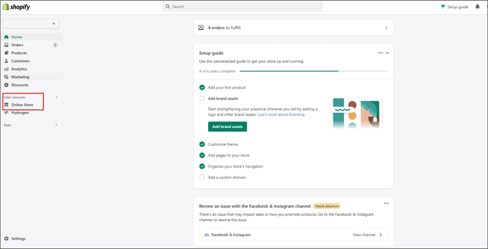Select Organize your store's navigation task
This screenshot has height=249, width=488.
tap(235, 166)
